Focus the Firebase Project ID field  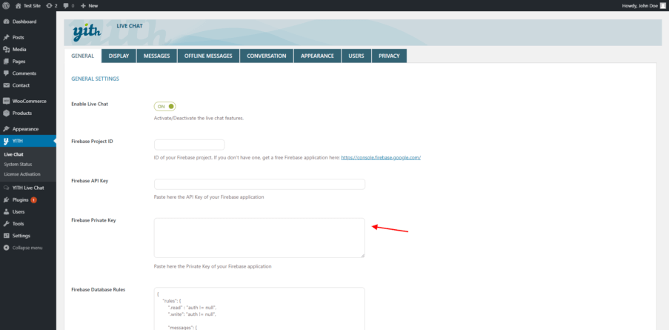tap(190, 145)
